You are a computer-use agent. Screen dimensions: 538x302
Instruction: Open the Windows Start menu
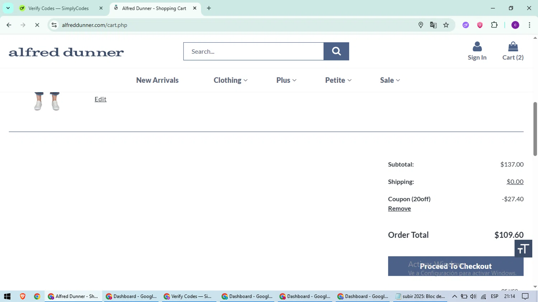[7, 296]
